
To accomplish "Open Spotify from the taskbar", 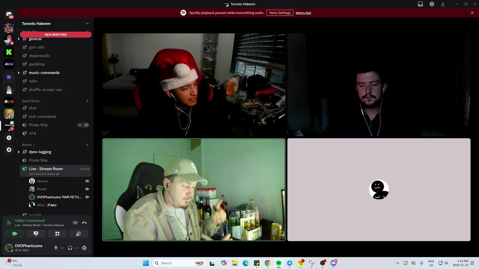I will (278, 263).
